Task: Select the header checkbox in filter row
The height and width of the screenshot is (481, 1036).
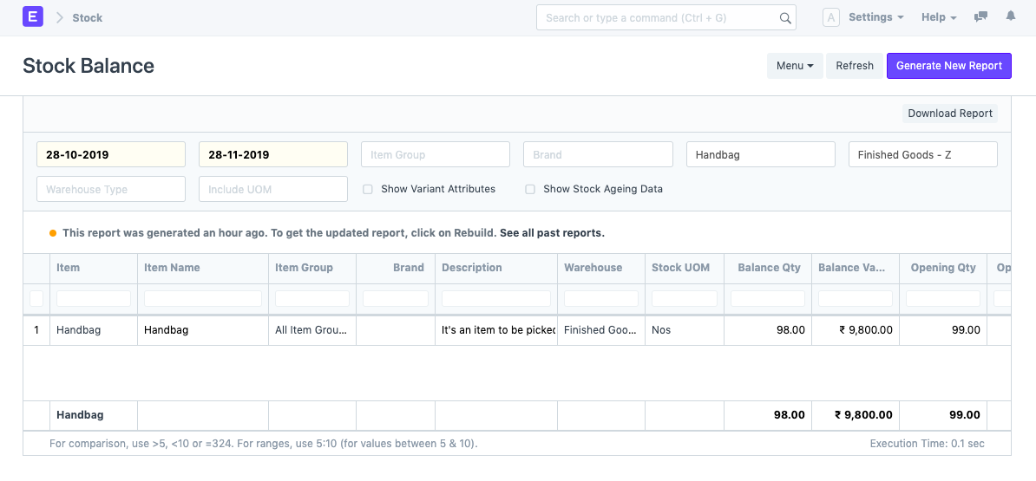Action: pos(36,298)
